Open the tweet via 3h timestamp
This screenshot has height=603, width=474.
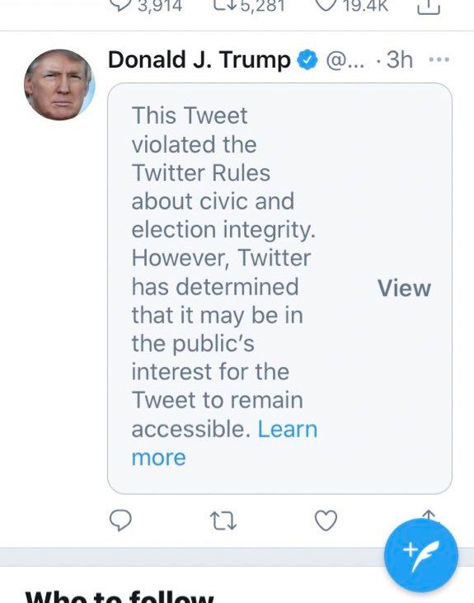(400, 60)
